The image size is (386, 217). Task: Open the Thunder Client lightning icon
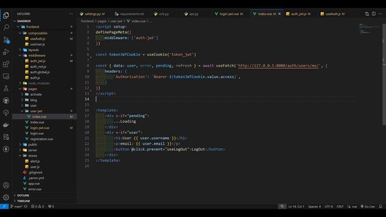(6, 149)
